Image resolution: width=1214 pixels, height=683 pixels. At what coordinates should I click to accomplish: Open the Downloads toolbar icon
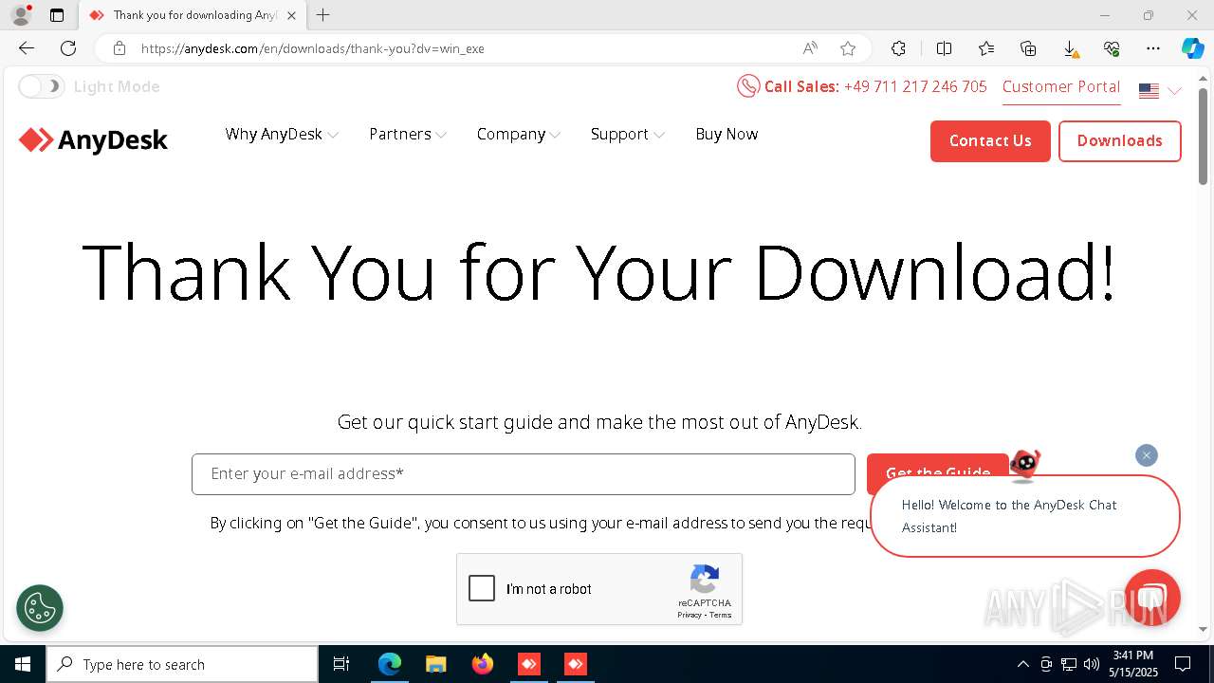pyautogui.click(x=1070, y=48)
